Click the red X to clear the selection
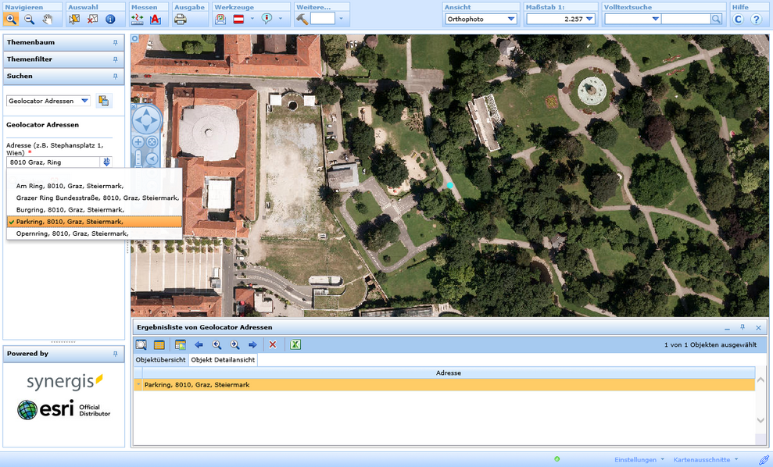Viewport: 773px width, 467px height. pyautogui.click(x=274, y=344)
